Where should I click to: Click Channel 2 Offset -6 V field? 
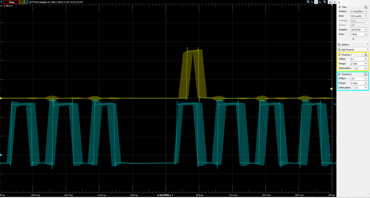(x=357, y=78)
